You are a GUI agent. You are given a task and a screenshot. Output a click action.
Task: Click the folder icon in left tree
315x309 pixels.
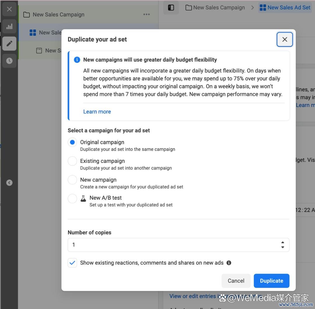click(27, 15)
